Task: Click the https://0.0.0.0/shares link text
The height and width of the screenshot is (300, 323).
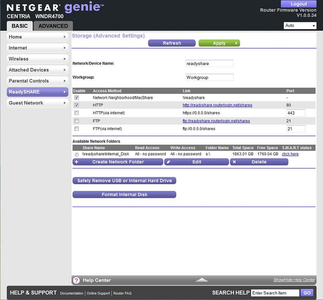Action: tap(201, 113)
